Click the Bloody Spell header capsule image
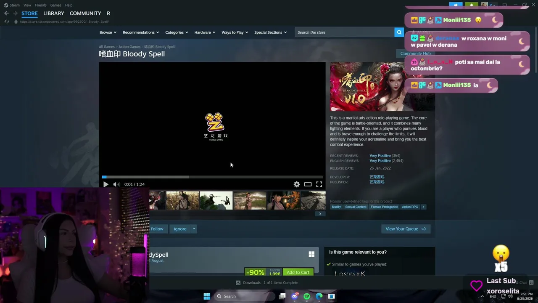The height and width of the screenshot is (303, 538). point(382,87)
